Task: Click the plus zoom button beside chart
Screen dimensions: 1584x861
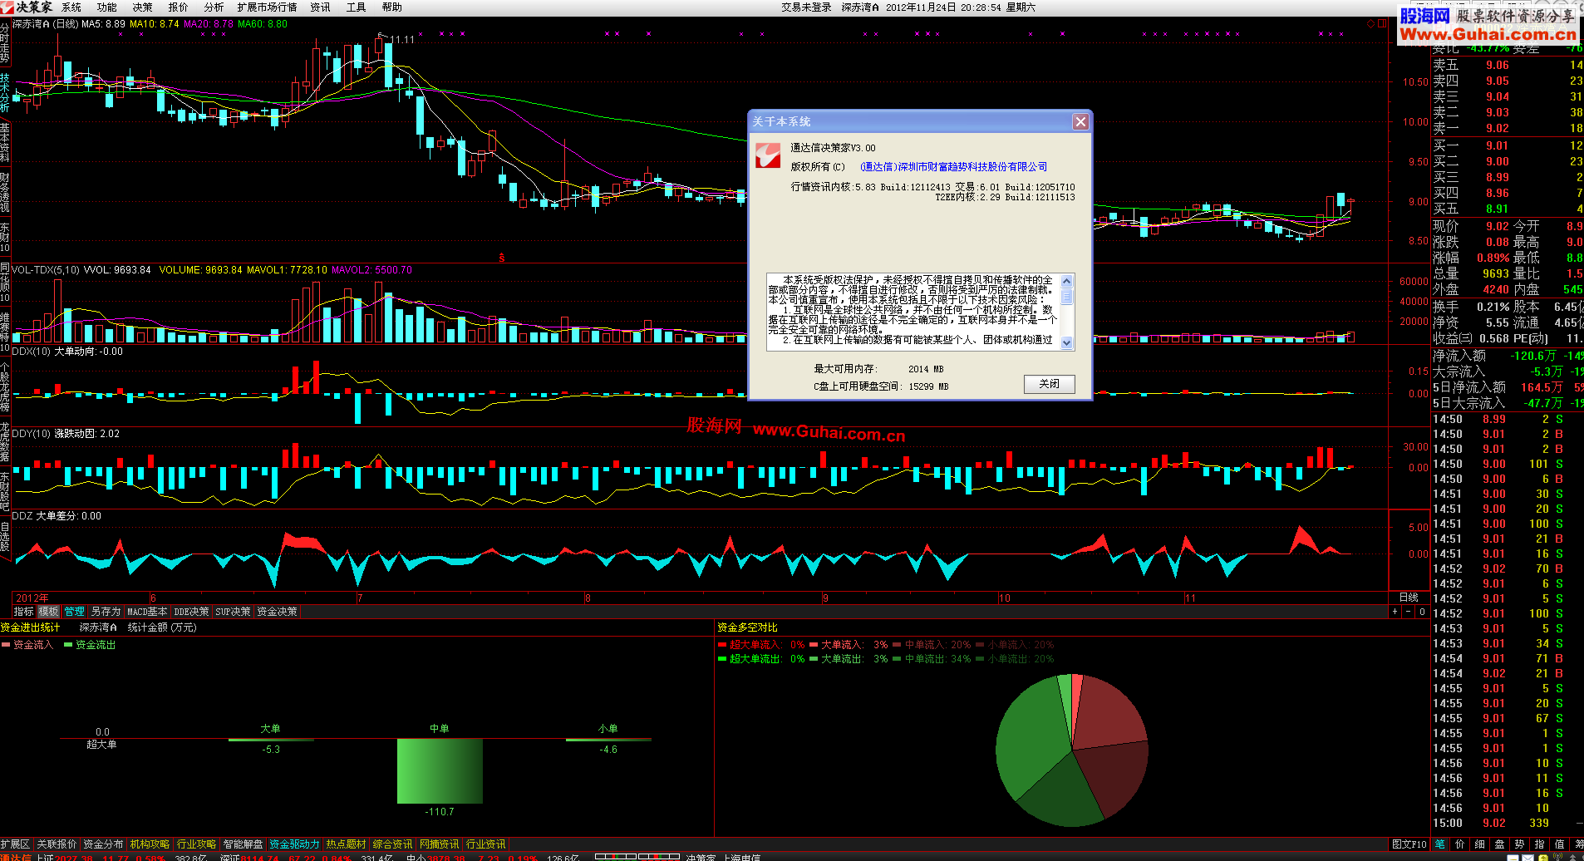Action: tap(1395, 612)
